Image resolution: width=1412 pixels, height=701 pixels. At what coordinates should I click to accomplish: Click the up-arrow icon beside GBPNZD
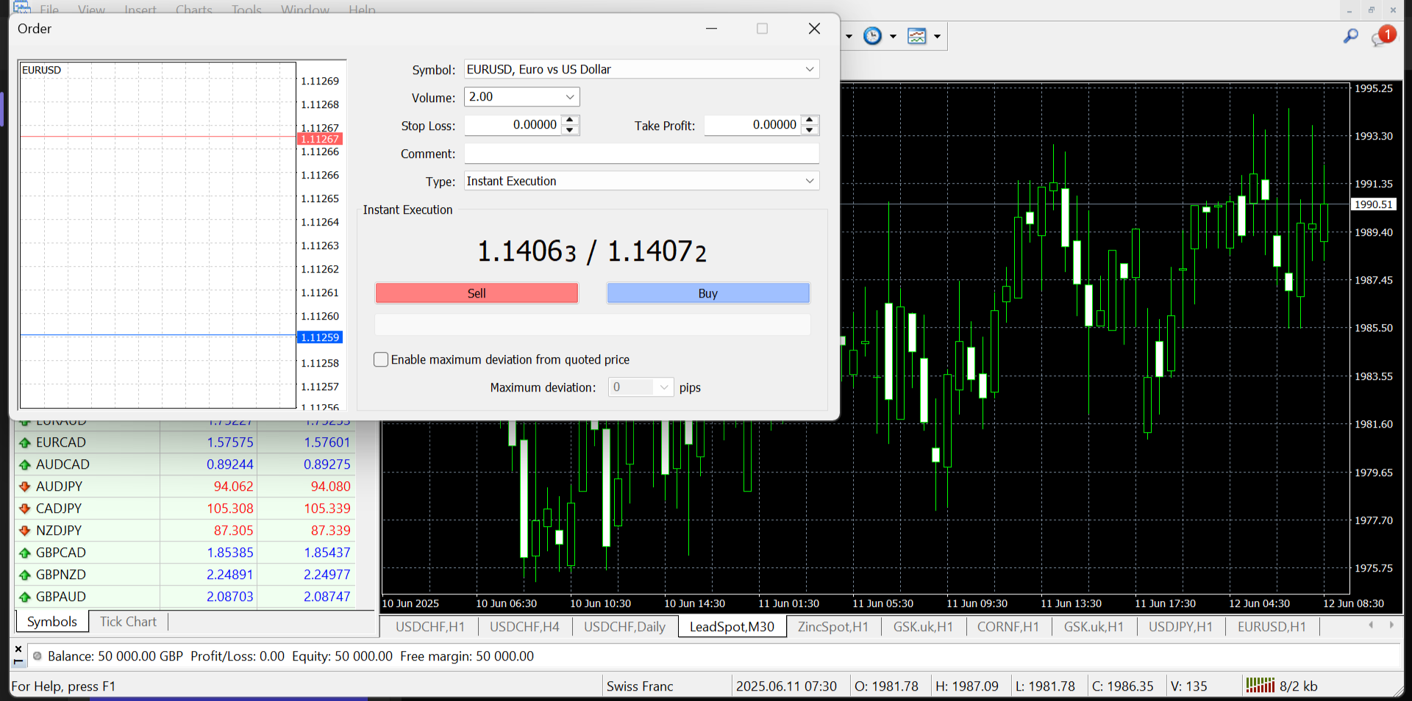pyautogui.click(x=25, y=575)
